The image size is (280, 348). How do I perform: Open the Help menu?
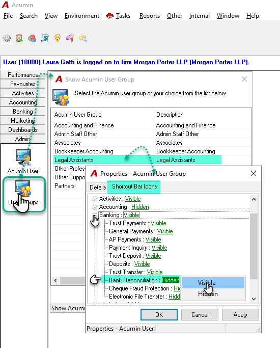point(253,16)
